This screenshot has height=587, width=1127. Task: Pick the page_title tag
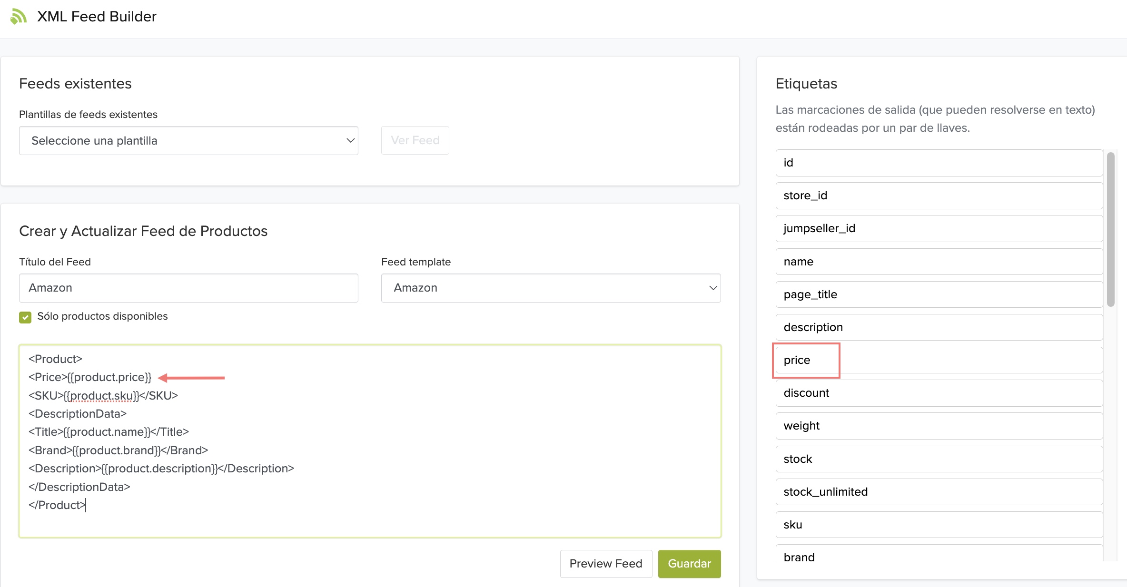tap(939, 294)
